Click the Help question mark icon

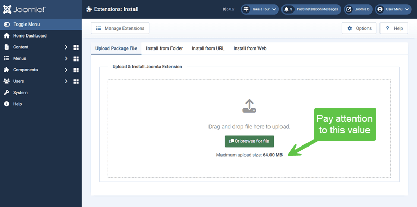tap(387, 28)
